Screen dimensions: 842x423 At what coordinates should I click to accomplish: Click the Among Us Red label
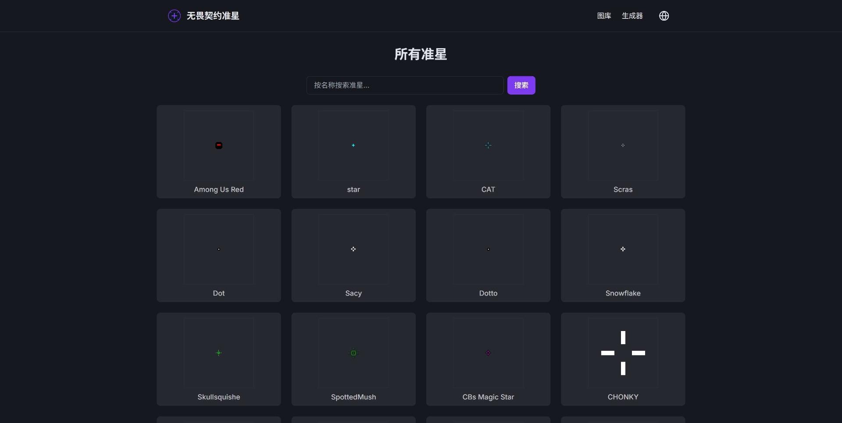click(x=219, y=189)
